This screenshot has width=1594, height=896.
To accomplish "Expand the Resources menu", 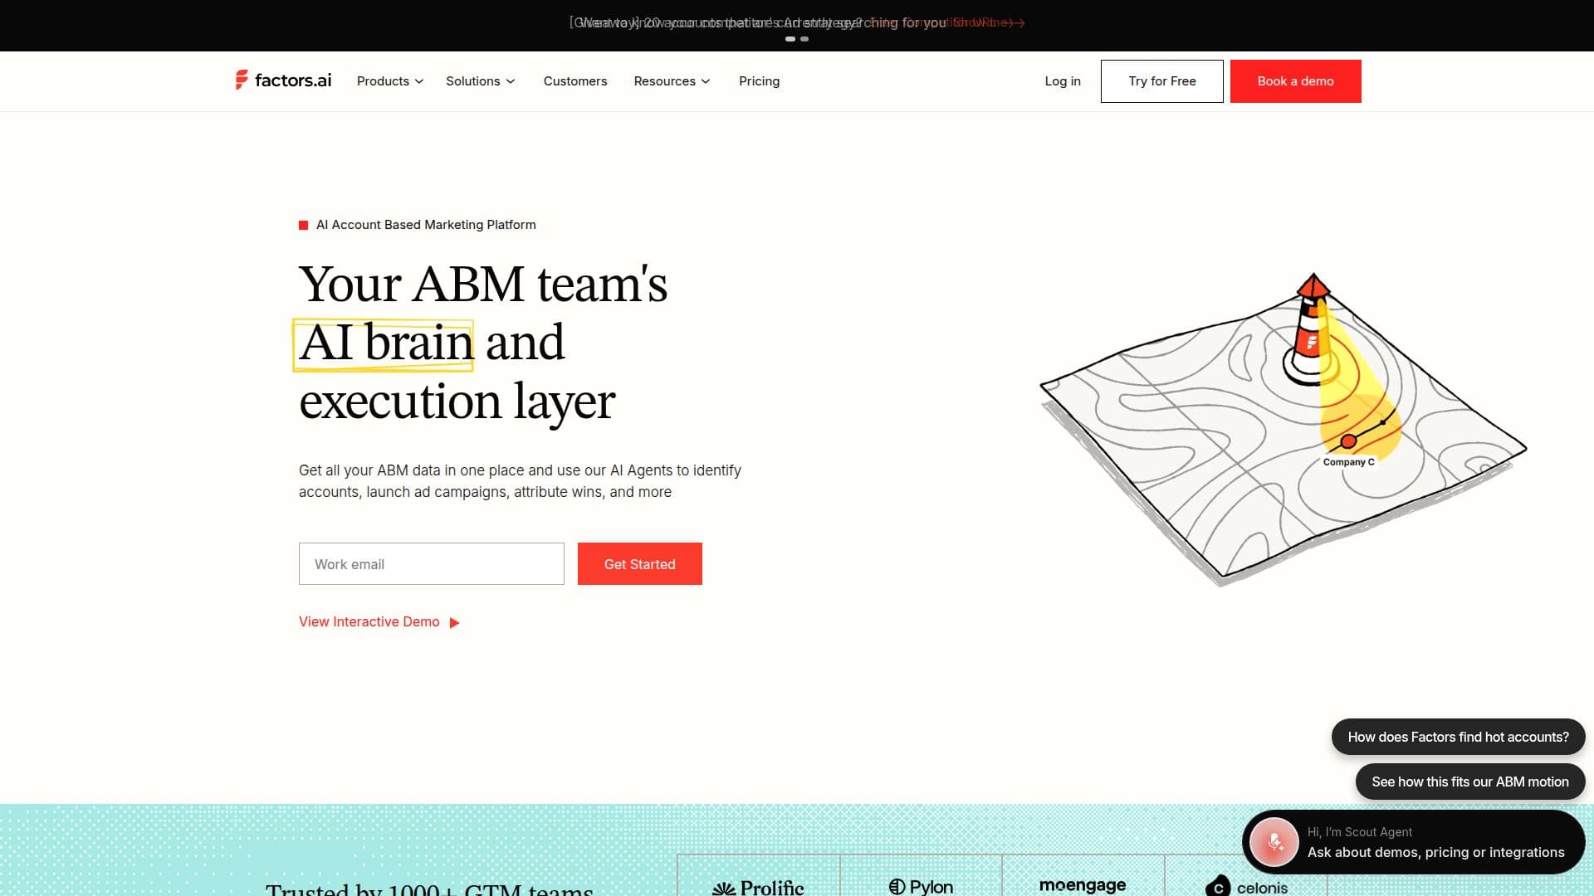I will tap(672, 81).
